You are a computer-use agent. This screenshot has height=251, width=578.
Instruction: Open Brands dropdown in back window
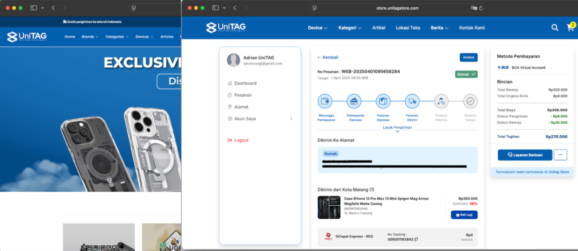pyautogui.click(x=90, y=37)
